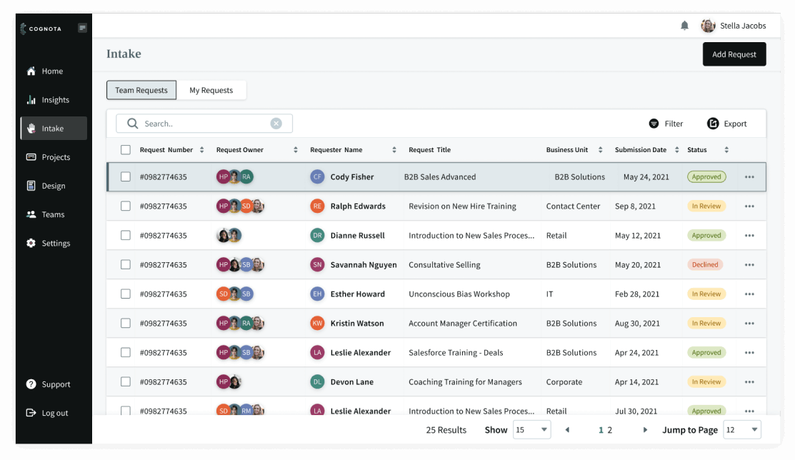The image size is (795, 460).
Task: Open the Jump to Page dropdown
Action: pyautogui.click(x=742, y=430)
